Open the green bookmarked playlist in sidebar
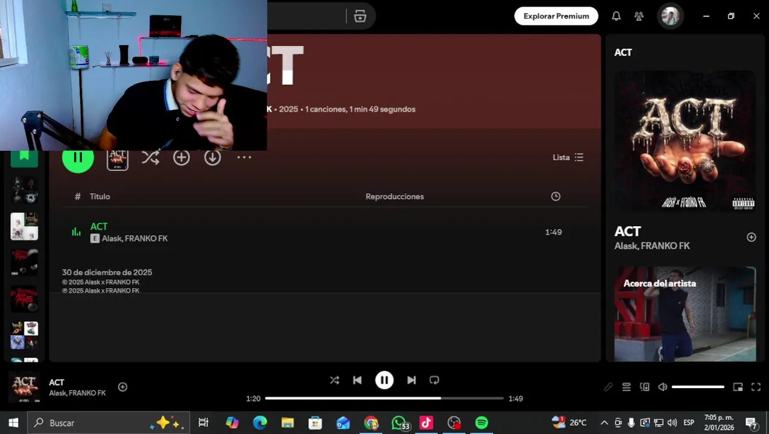The width and height of the screenshot is (769, 434). [x=24, y=157]
